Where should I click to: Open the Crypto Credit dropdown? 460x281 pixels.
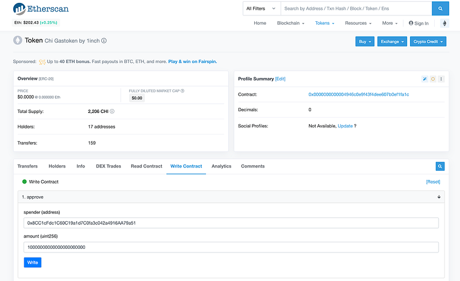click(x=428, y=41)
